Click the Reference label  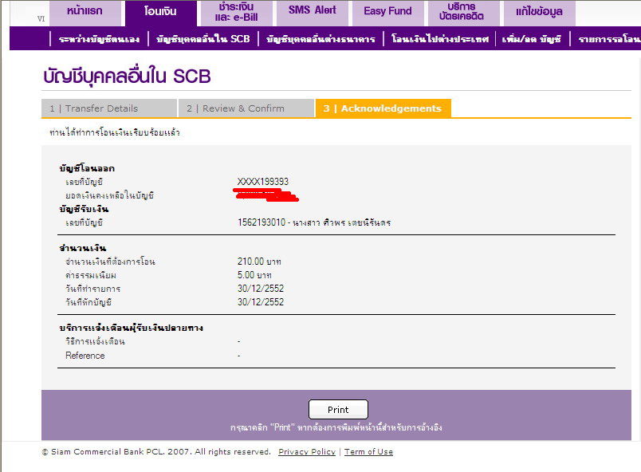(85, 356)
